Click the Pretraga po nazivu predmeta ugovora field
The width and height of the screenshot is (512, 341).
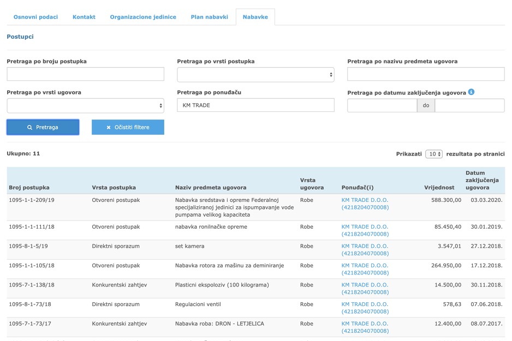426,75
